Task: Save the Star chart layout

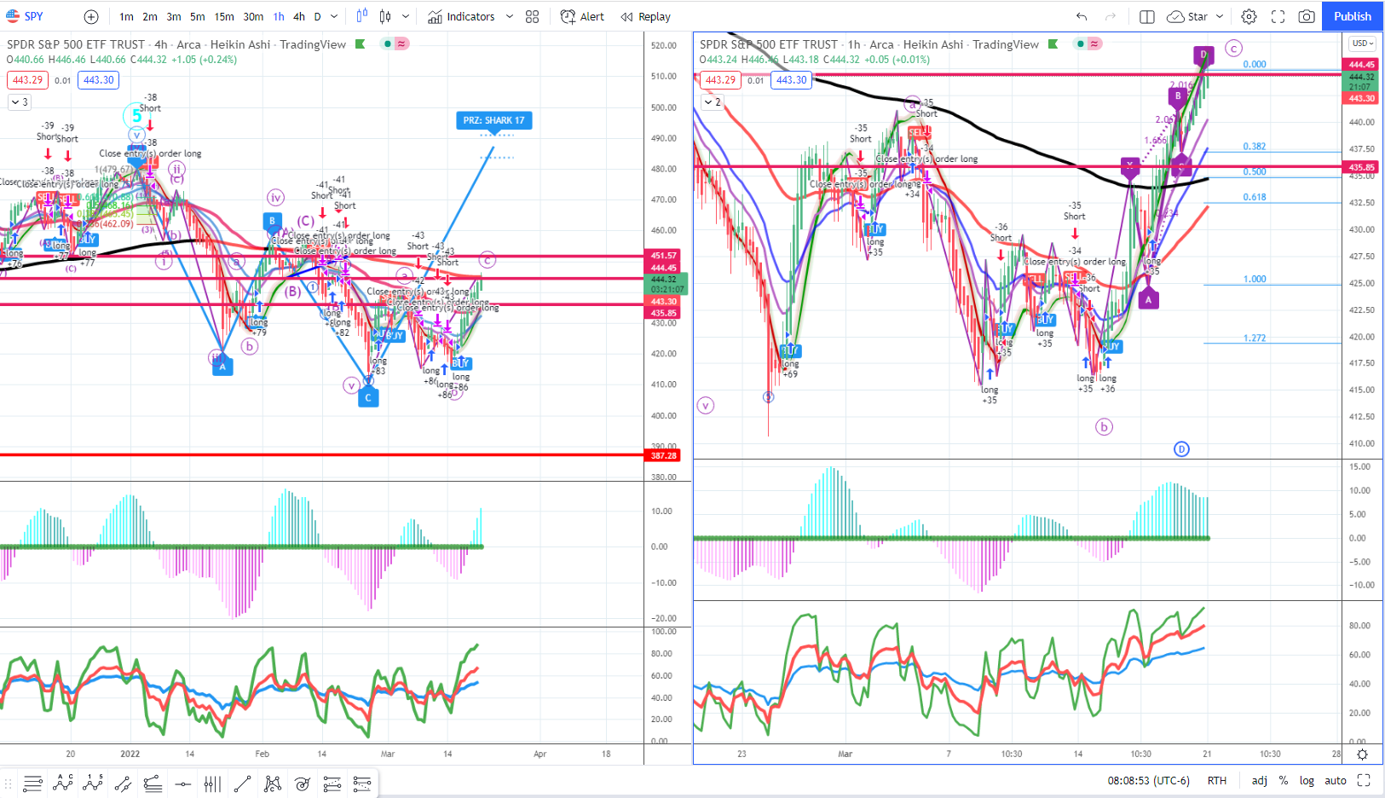Action: [1187, 16]
